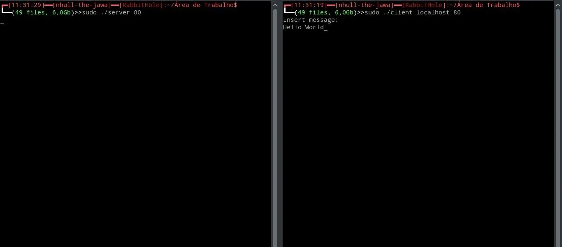Click the blinking cursor under the server command
Screen dimensions: 562x247
[x=2, y=22]
